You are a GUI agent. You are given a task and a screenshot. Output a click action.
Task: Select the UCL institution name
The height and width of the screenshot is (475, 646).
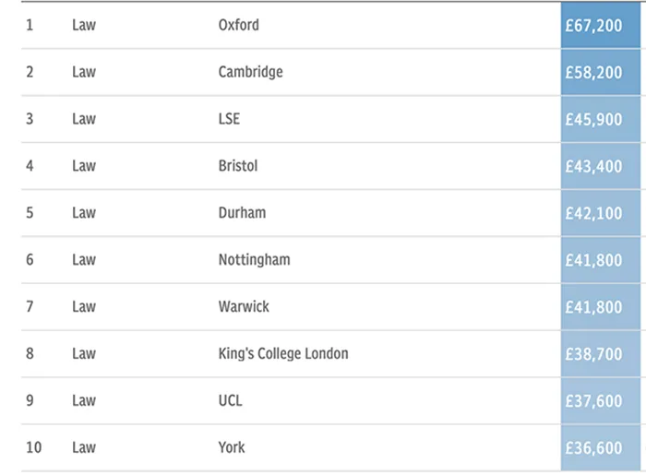230,400
